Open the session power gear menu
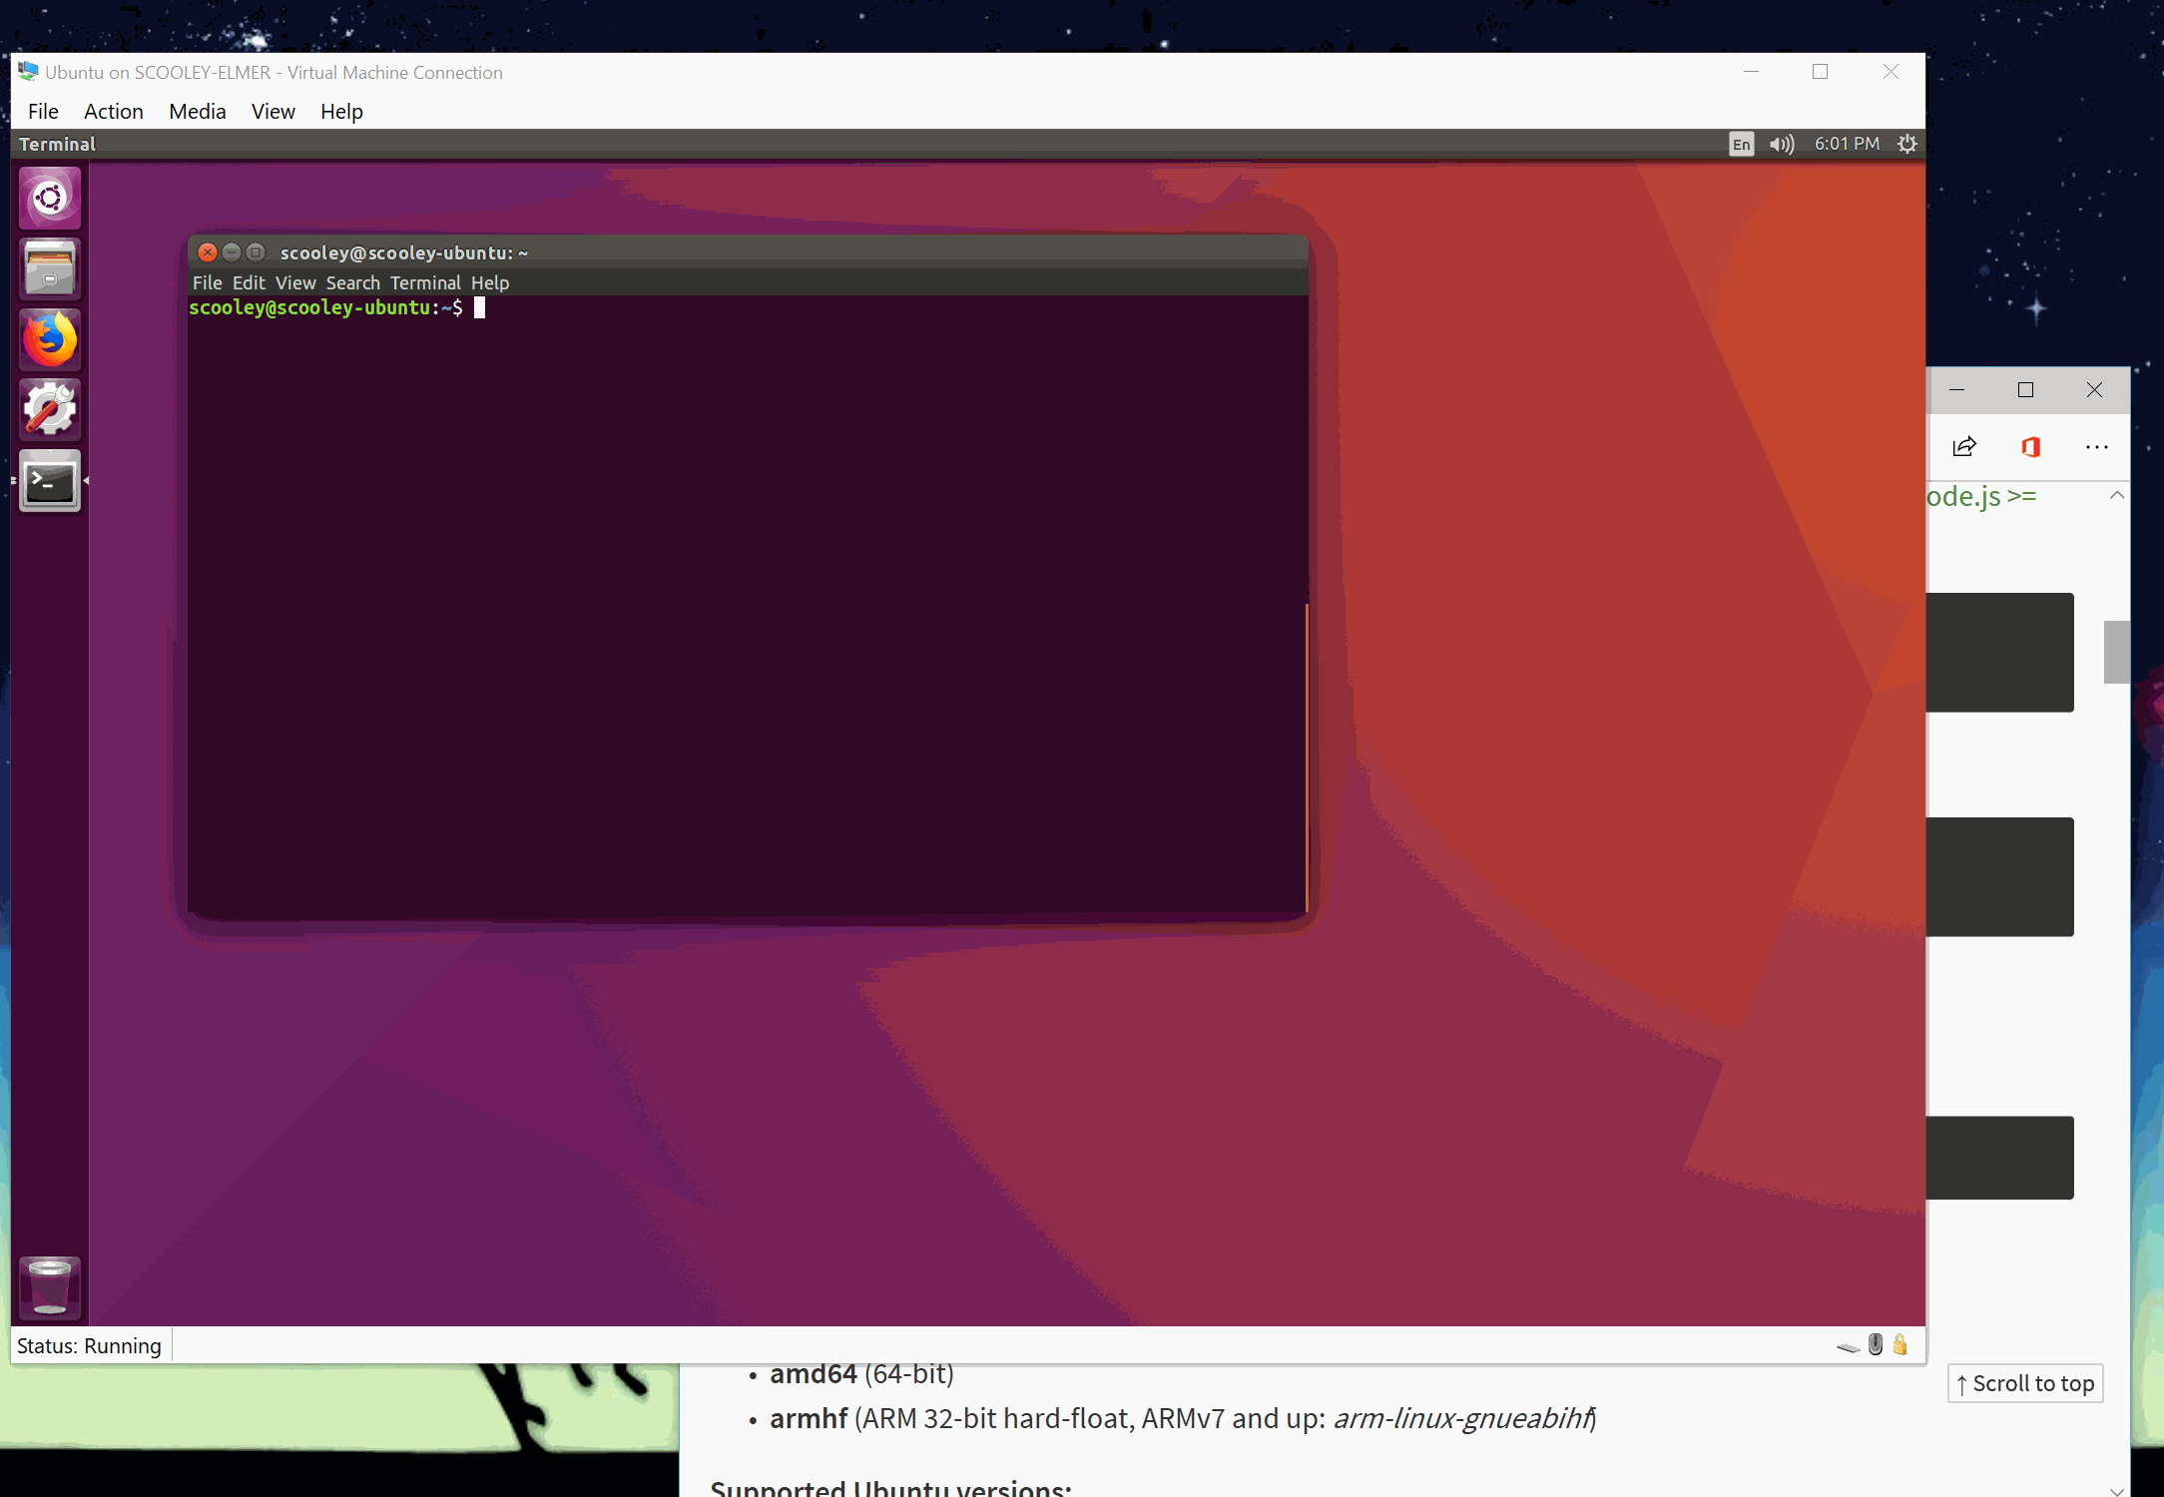Screen dimensions: 2164x1497 tap(1906, 144)
